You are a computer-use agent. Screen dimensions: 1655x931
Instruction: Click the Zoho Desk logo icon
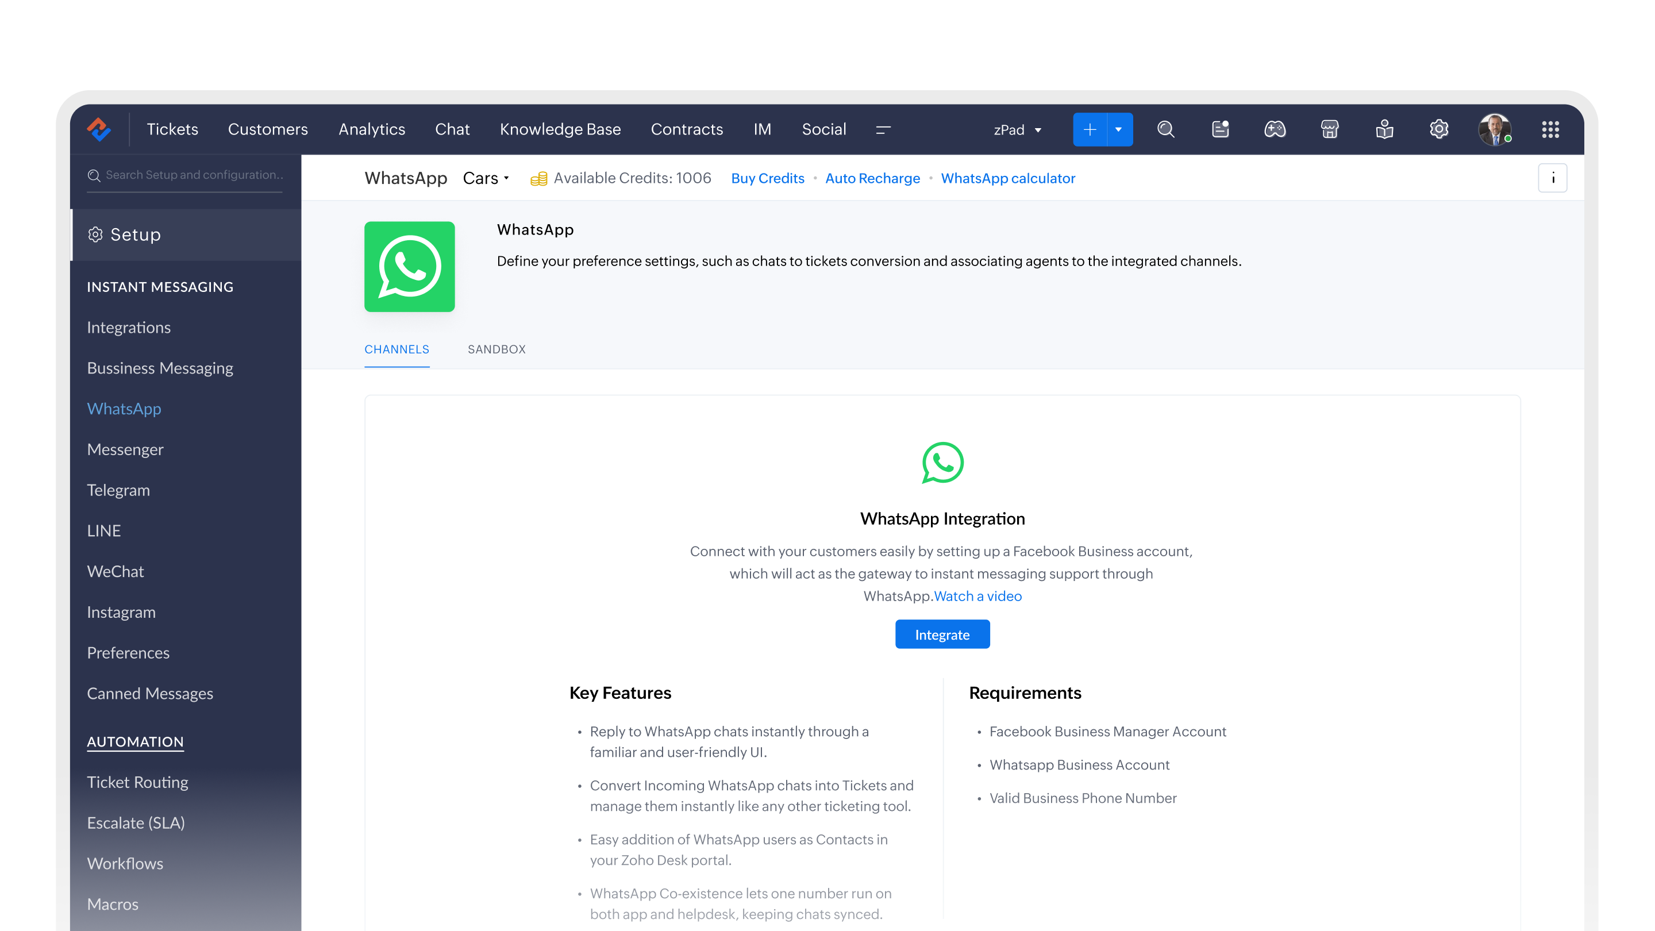[x=99, y=129]
